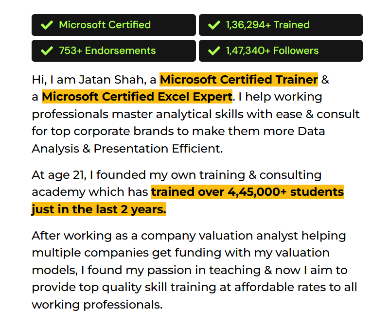Click the Microsoft Certified badge label
389x327 pixels.
[105, 25]
